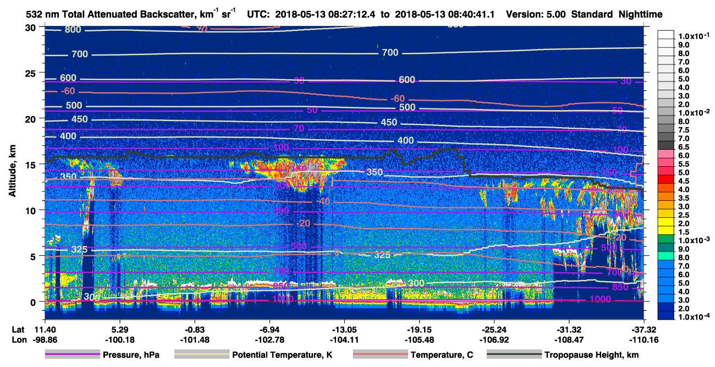Click the magenta '150' pressure contour label
This screenshot has width=715, height=367.
point(609,173)
